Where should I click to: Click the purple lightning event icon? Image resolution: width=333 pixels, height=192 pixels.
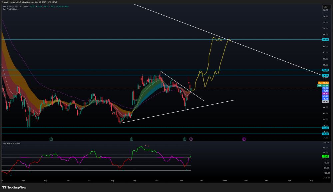pos(191,139)
